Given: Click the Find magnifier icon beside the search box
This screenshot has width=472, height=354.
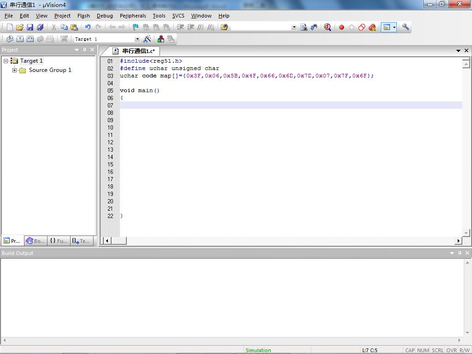Looking at the screenshot, I should pos(304,27).
